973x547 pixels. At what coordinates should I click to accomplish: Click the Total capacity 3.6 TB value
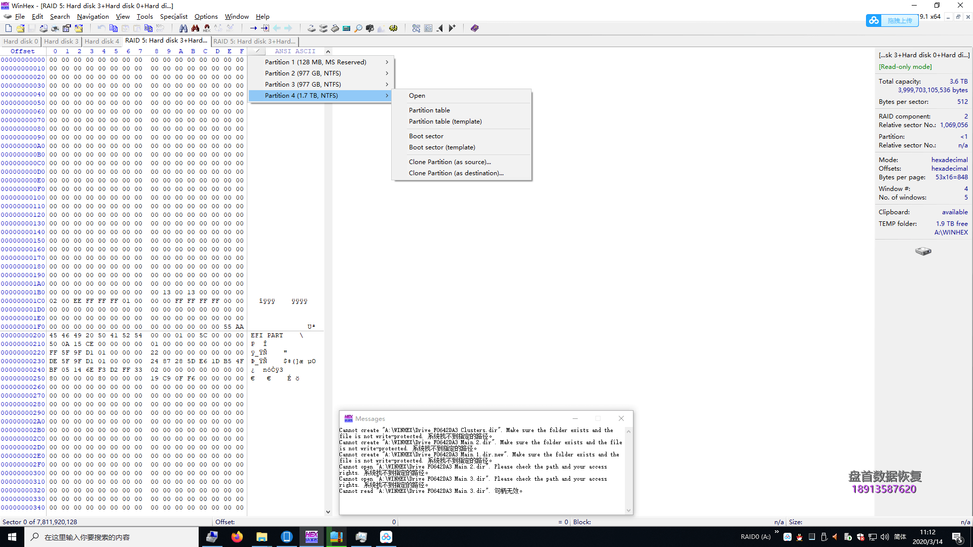[x=958, y=82]
